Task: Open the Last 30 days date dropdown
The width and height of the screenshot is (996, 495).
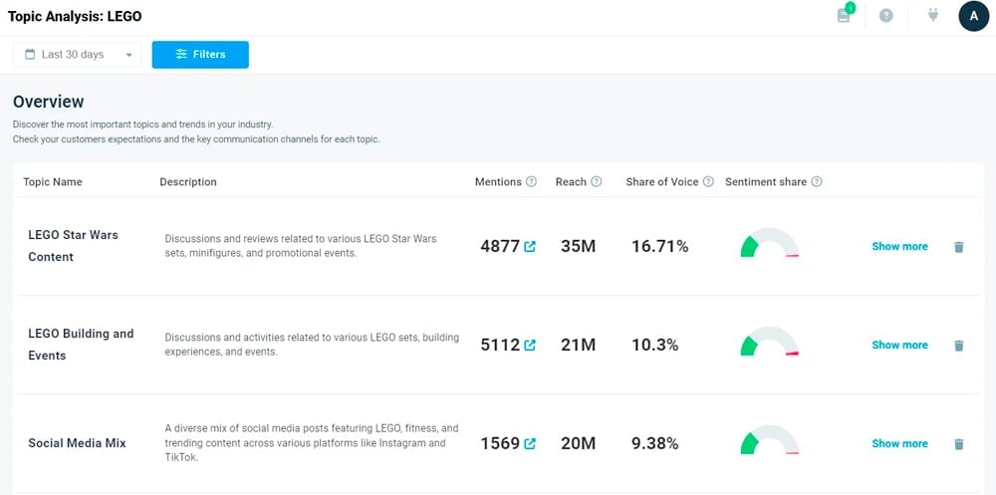Action: coord(78,55)
